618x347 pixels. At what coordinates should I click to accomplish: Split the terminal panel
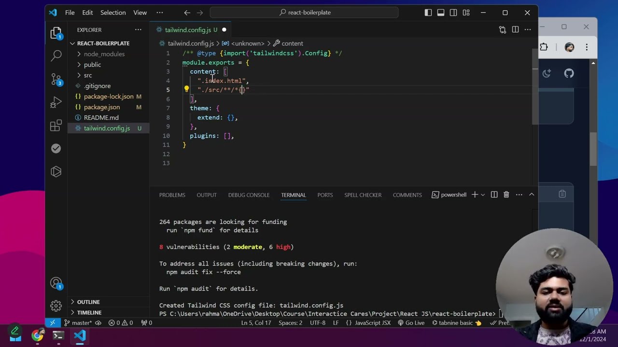(x=494, y=195)
